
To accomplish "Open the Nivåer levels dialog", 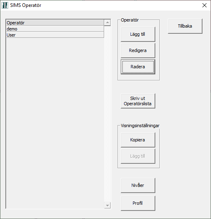I will point(138,185).
